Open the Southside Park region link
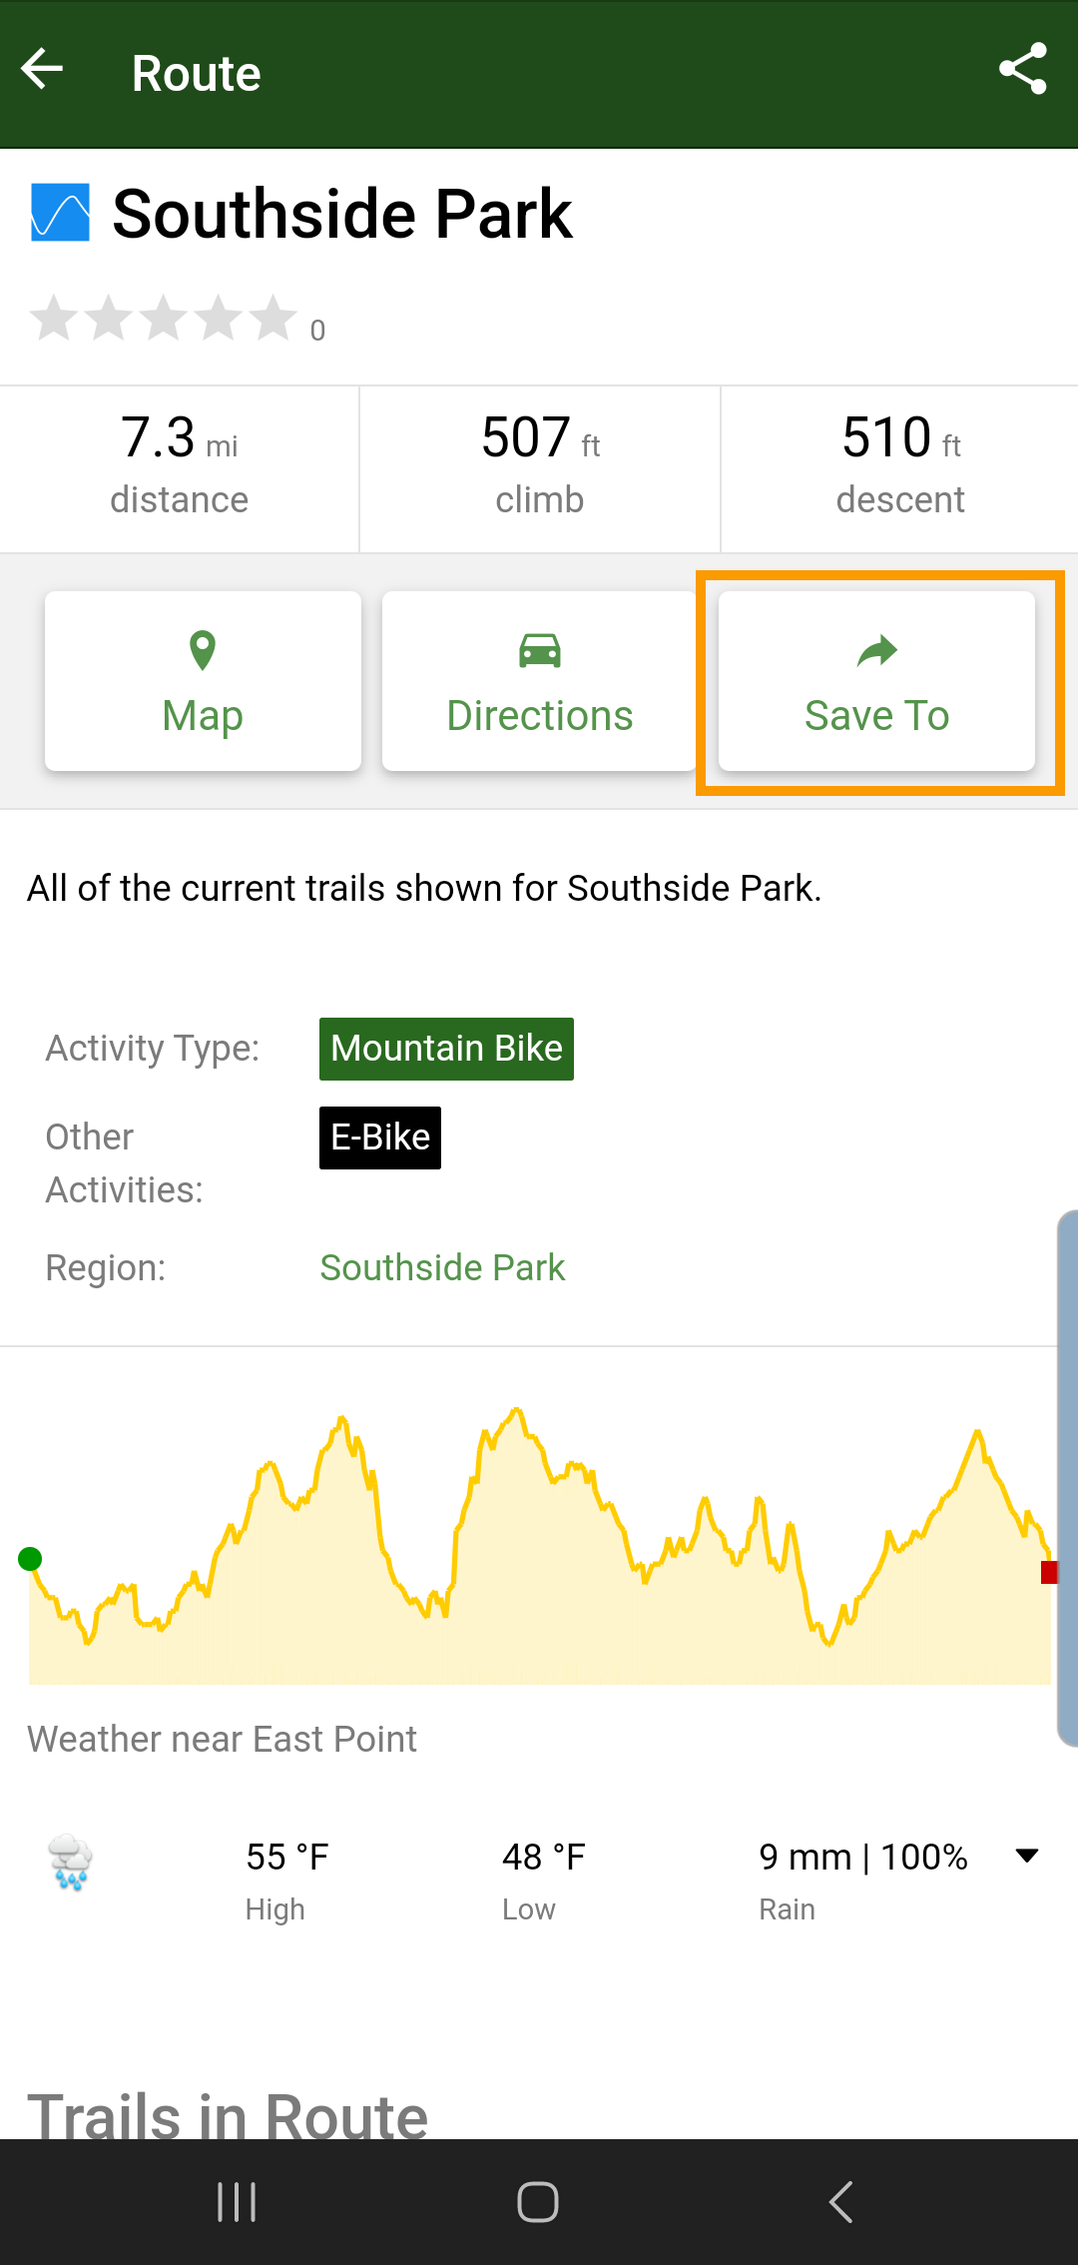 [442, 1267]
